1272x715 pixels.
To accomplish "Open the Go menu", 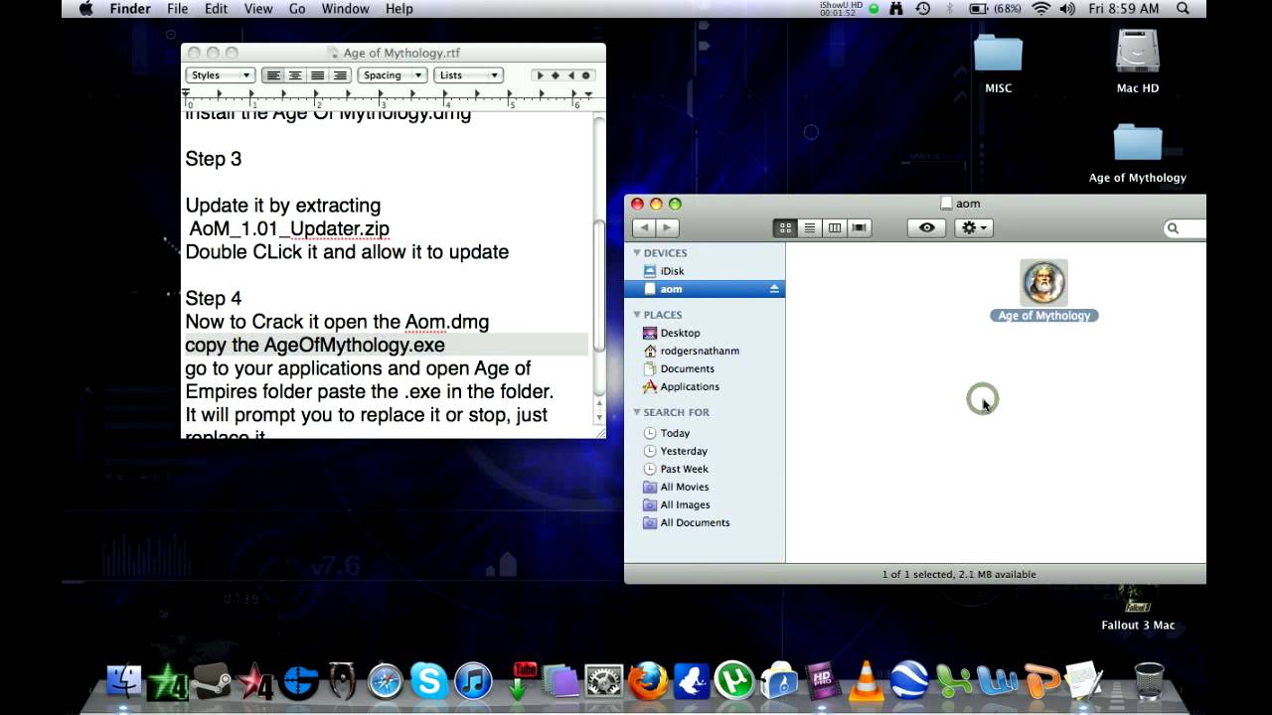I will pyautogui.click(x=296, y=8).
